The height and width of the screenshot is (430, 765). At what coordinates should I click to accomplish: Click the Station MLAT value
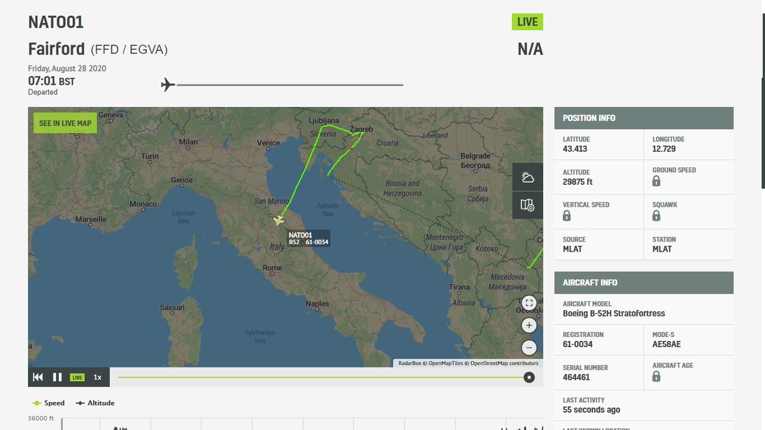(662, 249)
